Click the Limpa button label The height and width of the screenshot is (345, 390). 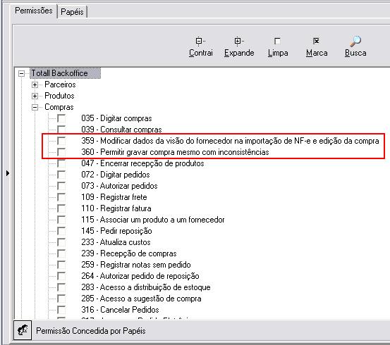(278, 53)
